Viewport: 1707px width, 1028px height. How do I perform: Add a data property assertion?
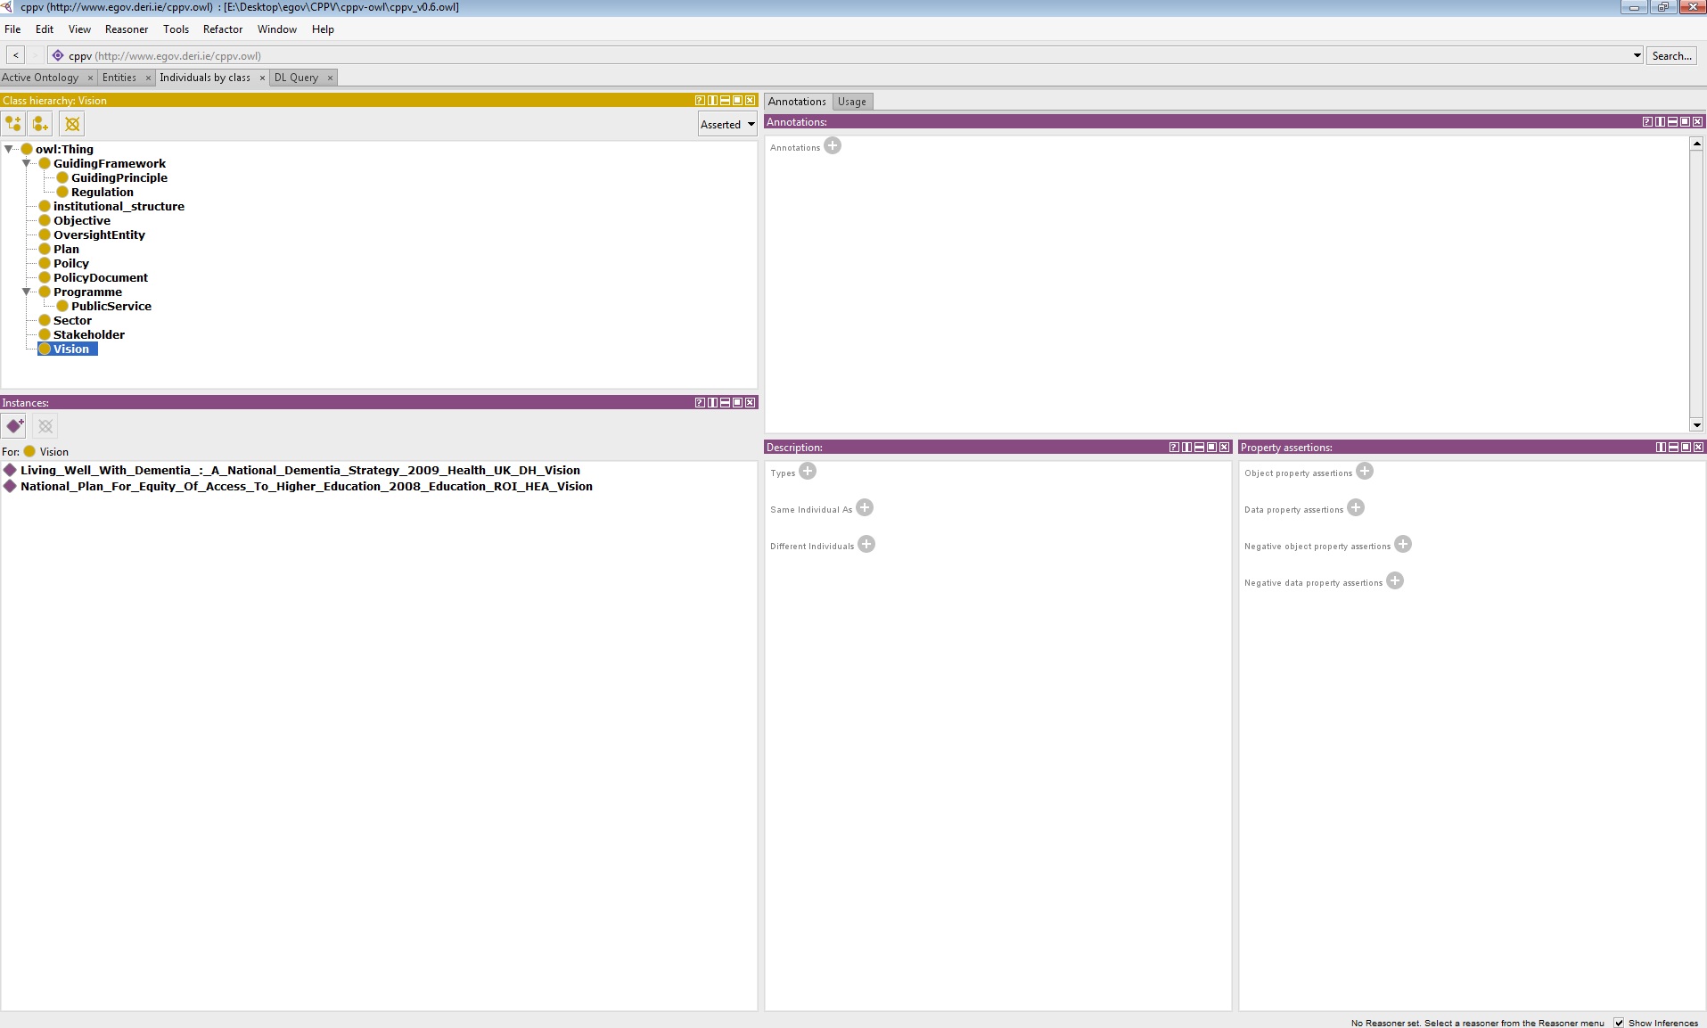click(1356, 507)
